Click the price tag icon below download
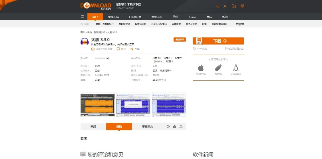This screenshot has width=322, height=159. click(194, 48)
